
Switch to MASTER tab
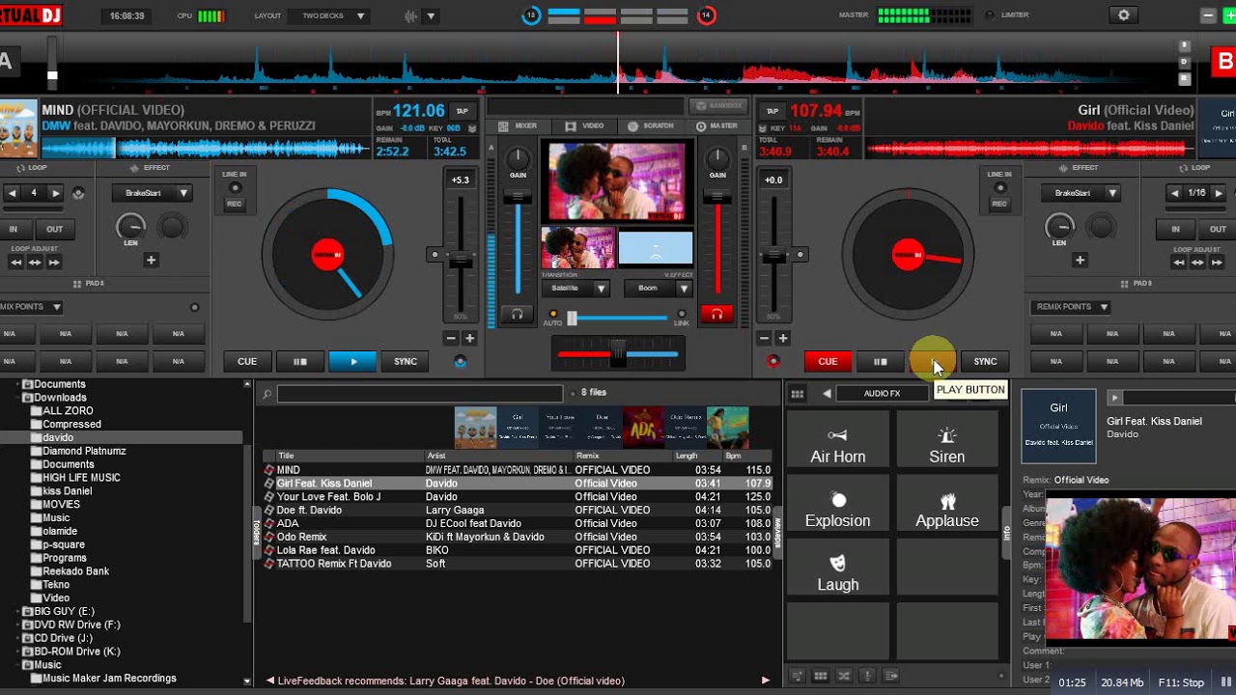[x=716, y=126]
